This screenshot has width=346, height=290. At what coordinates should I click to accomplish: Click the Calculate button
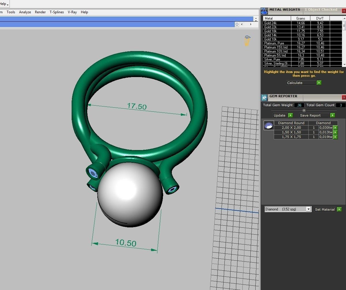click(301, 83)
